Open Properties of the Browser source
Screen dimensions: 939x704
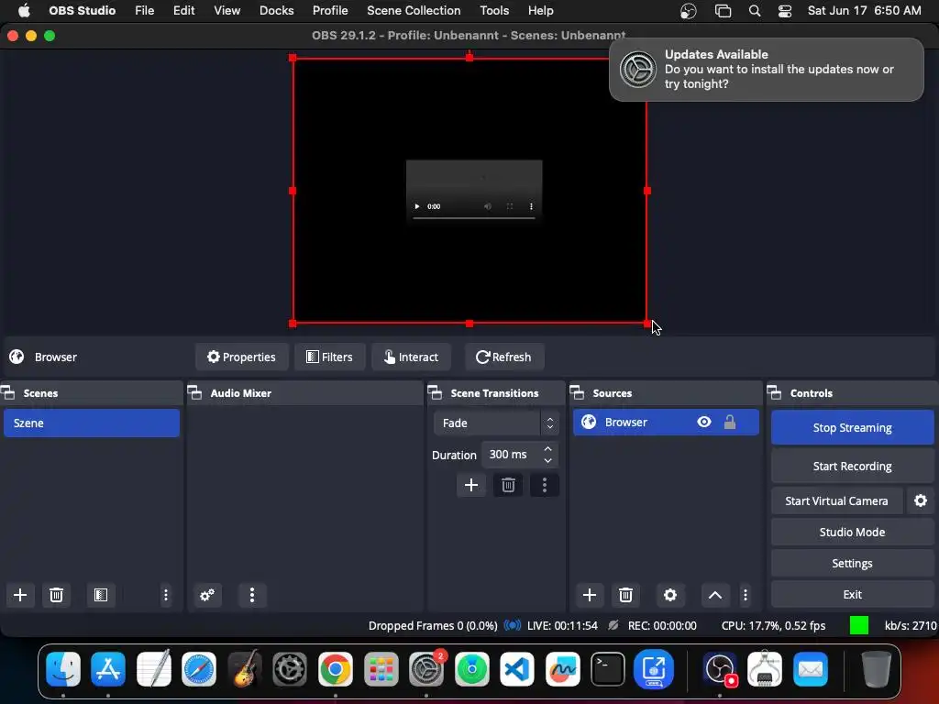point(241,357)
